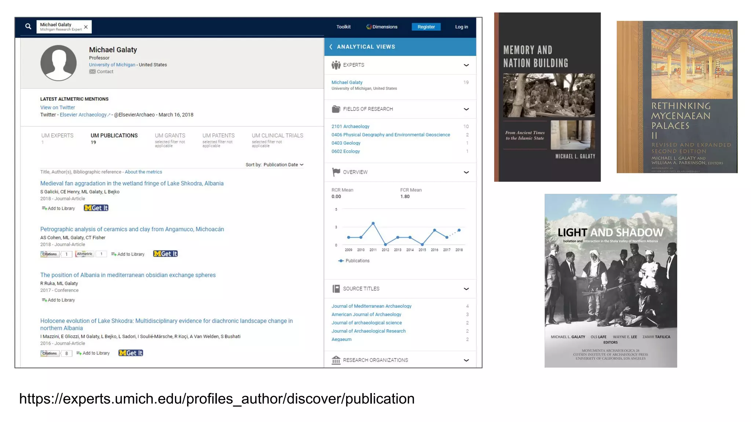
Task: Filter by 0406 Physical Geography and Environmental Geoscience
Action: 391,135
